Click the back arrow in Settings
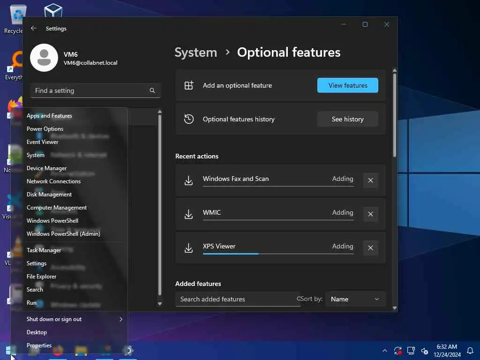Viewport: 480px width, 360px height. click(x=34, y=28)
